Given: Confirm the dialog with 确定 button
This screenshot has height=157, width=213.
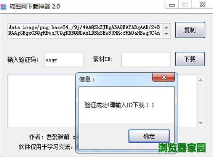Looking at the screenshot, I should pos(149,136).
